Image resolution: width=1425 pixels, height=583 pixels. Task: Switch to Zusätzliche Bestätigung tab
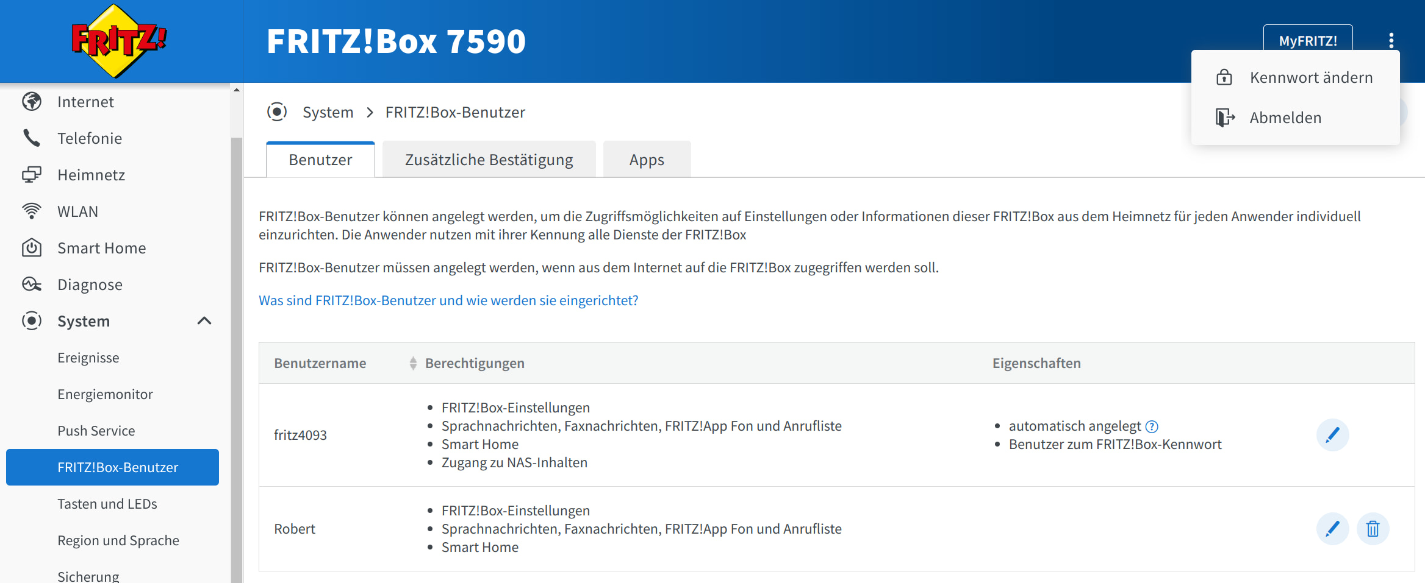[x=489, y=160]
